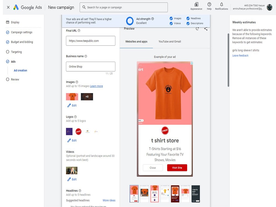This screenshot has width=276, height=207.
Task: Click the Display campaign type icon
Action: (7, 22)
